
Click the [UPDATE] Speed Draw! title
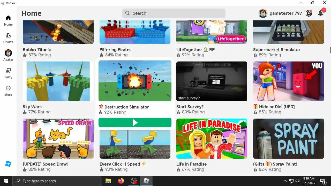coord(45,164)
